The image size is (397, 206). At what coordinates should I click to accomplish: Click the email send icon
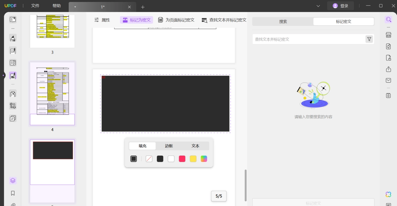(388, 80)
